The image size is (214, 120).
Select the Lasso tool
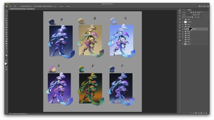tap(6, 16)
